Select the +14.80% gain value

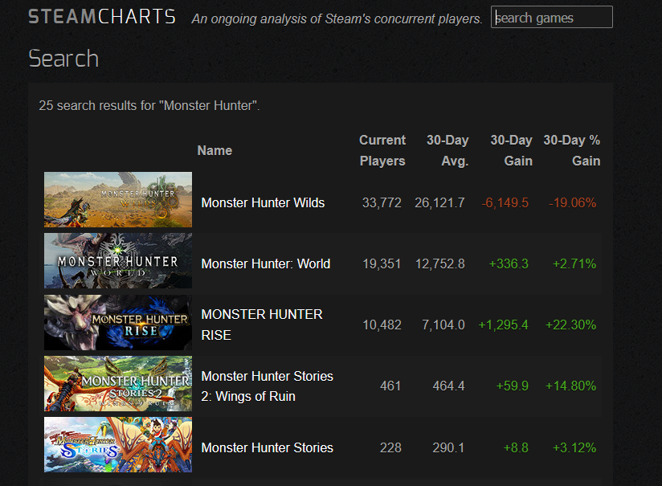570,386
